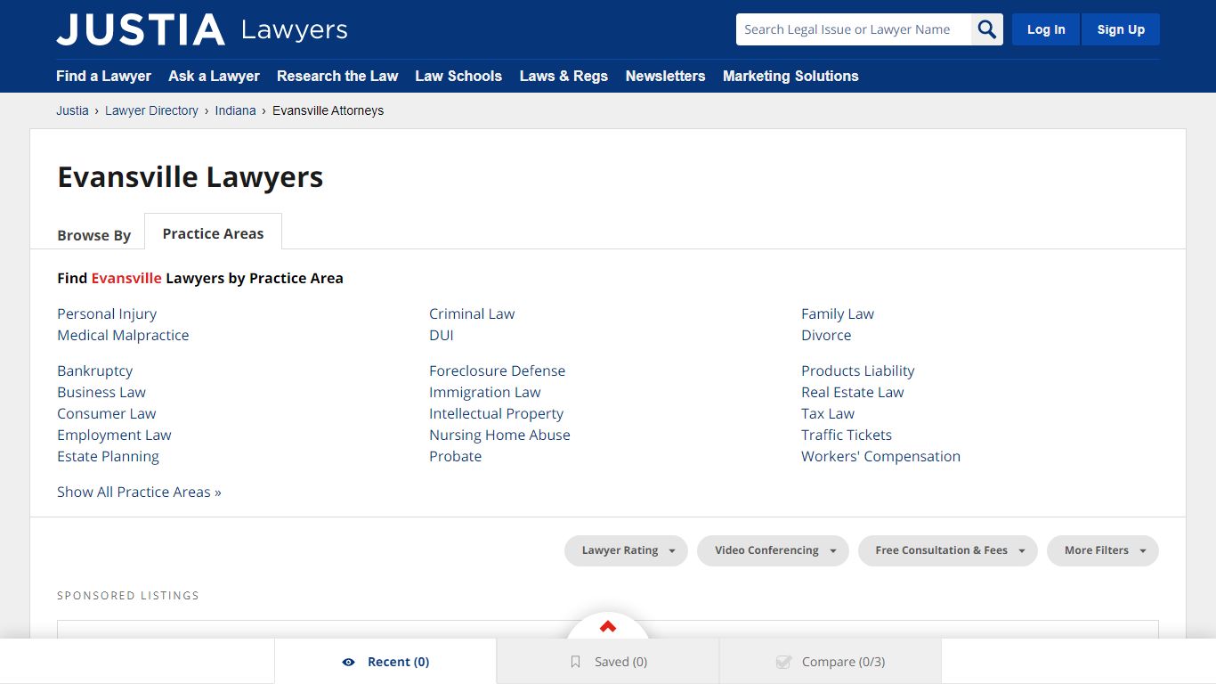Open Divorce practice area

coord(826,335)
